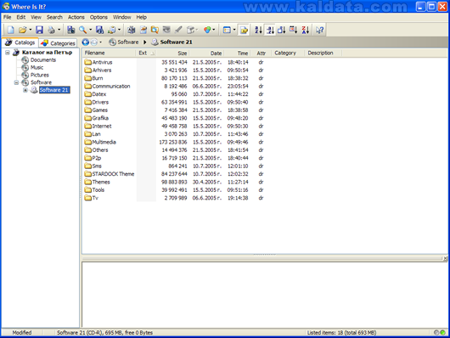Viewport: 450px width, 338px height.
Task: Click the Software breadcrumb in path bar
Action: 124,42
